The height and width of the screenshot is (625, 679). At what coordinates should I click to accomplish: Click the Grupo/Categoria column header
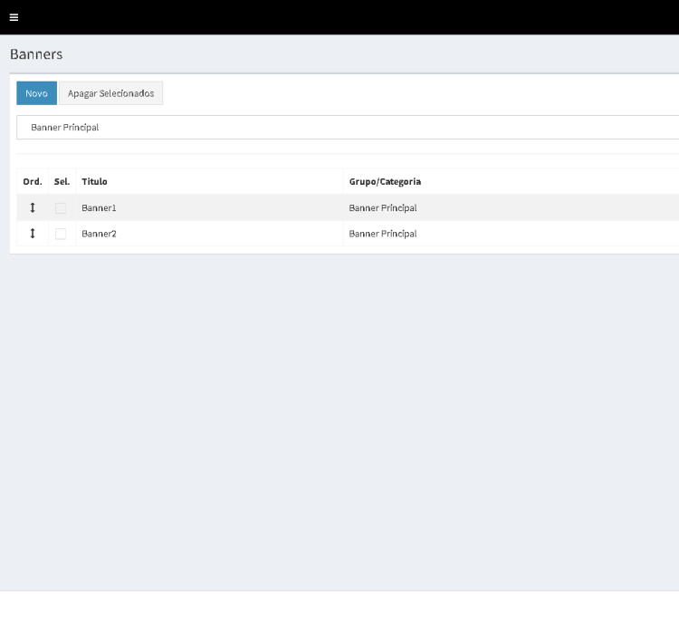(385, 182)
